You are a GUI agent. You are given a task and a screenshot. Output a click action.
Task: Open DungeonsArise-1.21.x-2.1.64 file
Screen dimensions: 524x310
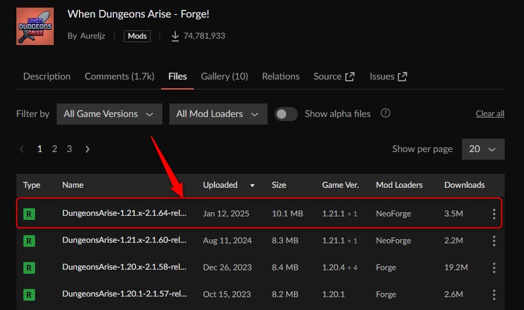(124, 213)
